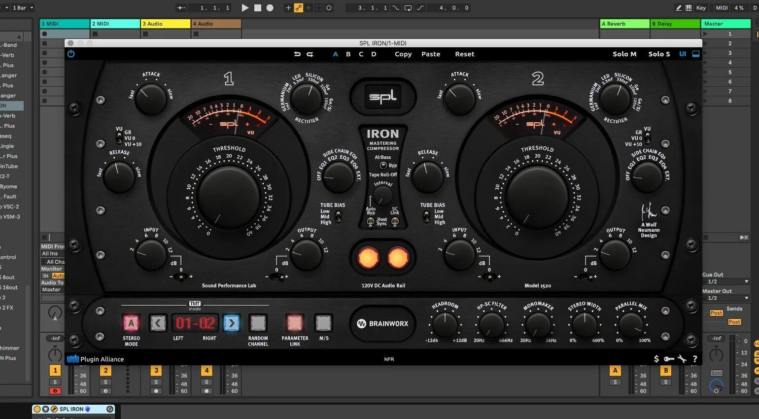
Task: Click the SPL IRON device wrench icon
Action: 54,409
